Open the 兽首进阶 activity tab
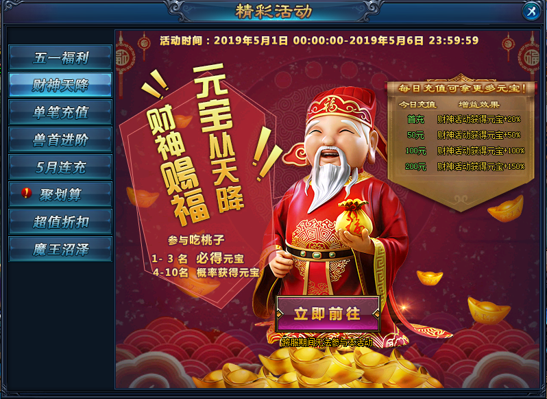547x399 pixels. (60, 140)
